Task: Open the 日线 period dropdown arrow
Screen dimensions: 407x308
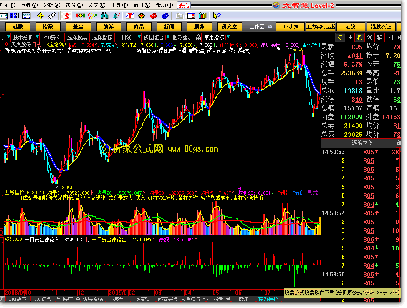Action: click(139, 38)
